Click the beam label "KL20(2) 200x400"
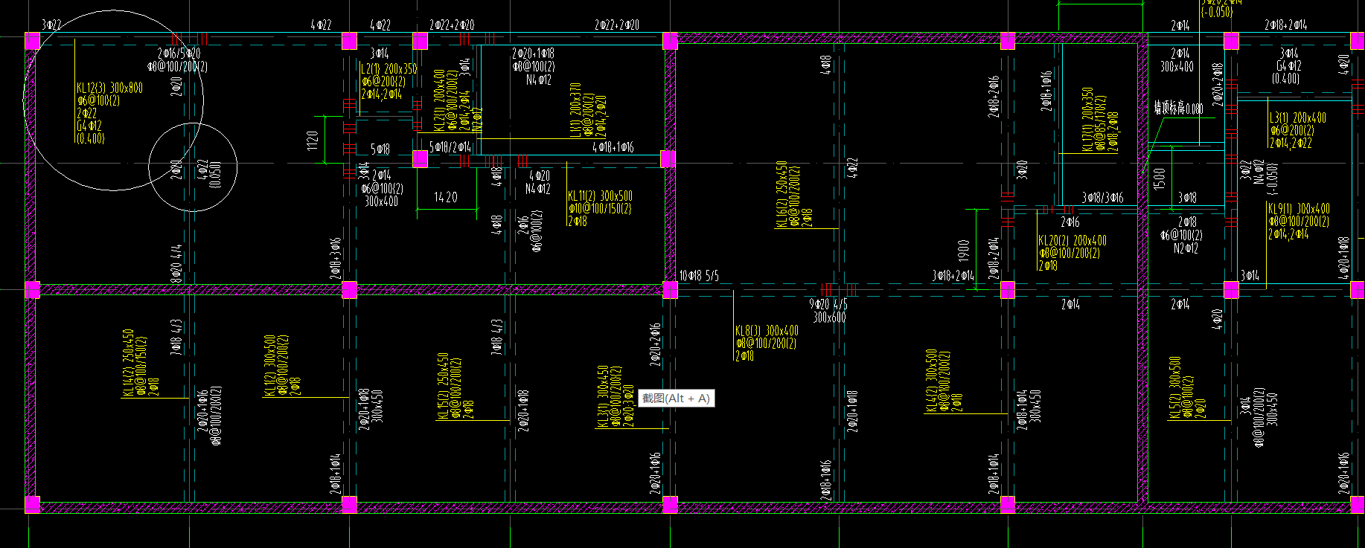The height and width of the screenshot is (548, 1365). click(x=1072, y=241)
